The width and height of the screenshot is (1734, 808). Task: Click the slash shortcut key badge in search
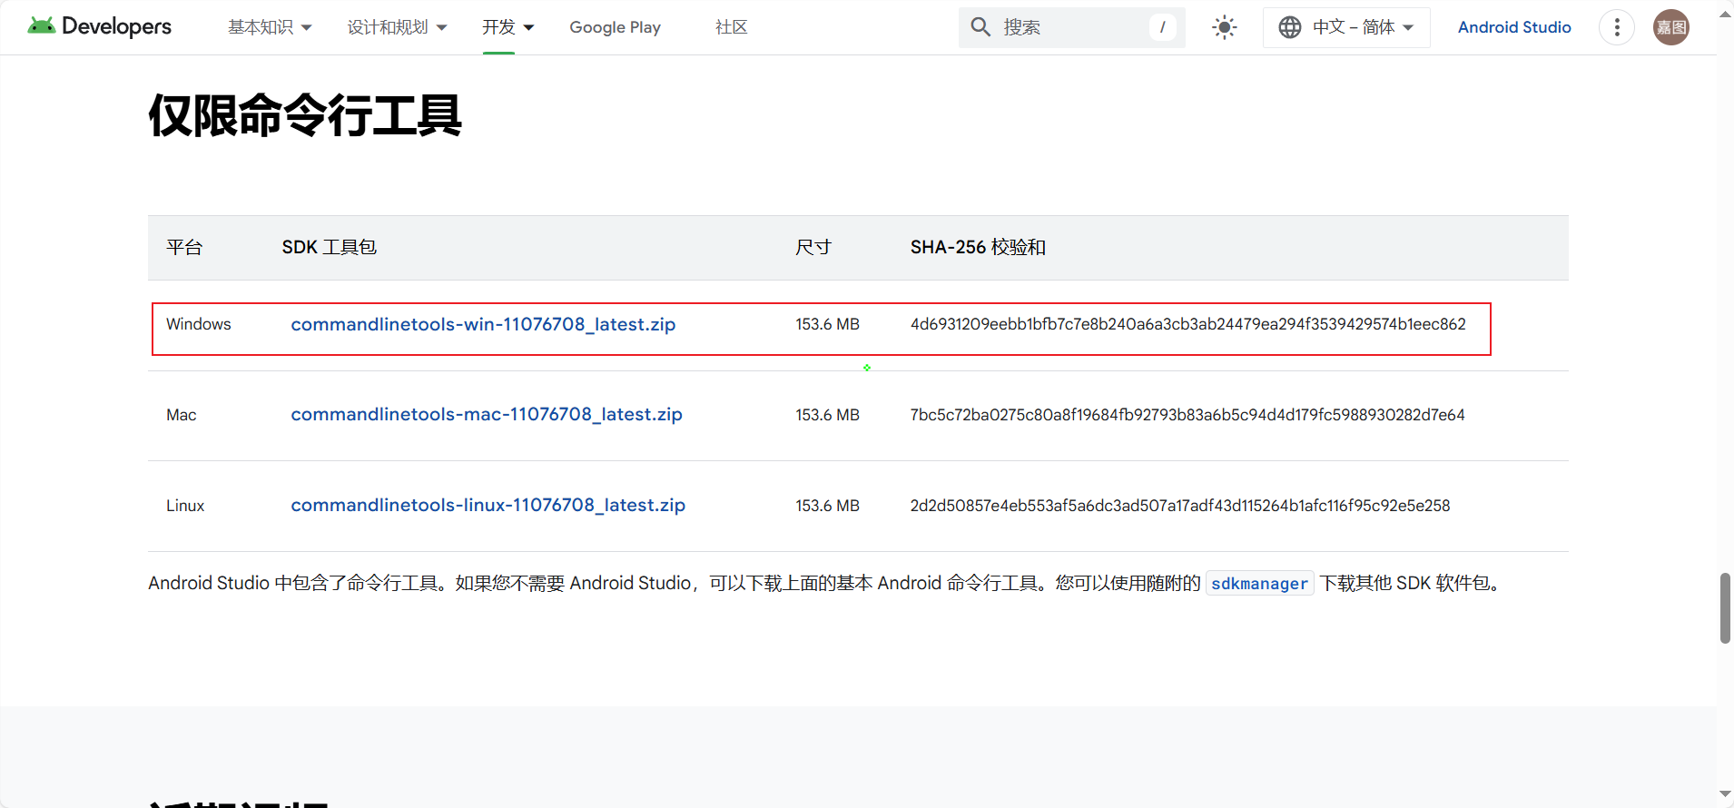(1162, 27)
